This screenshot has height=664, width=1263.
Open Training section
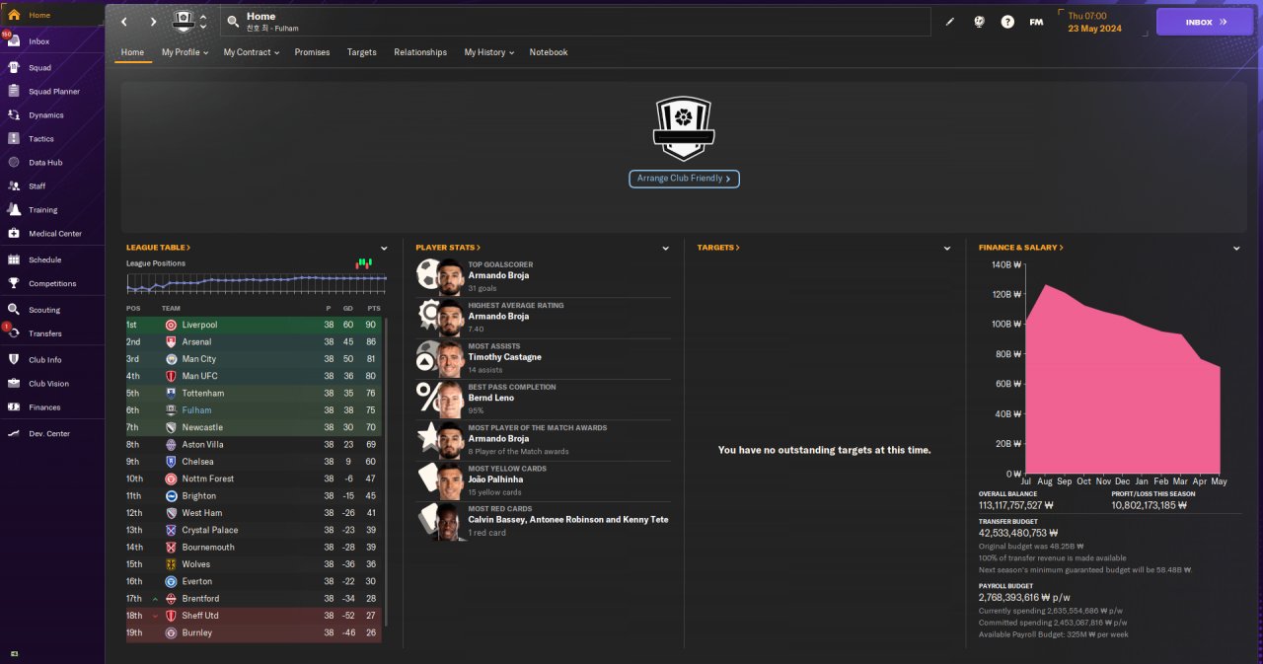42,210
